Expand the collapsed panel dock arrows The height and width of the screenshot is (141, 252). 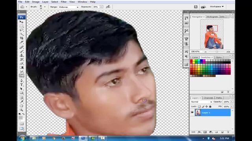click(x=187, y=12)
